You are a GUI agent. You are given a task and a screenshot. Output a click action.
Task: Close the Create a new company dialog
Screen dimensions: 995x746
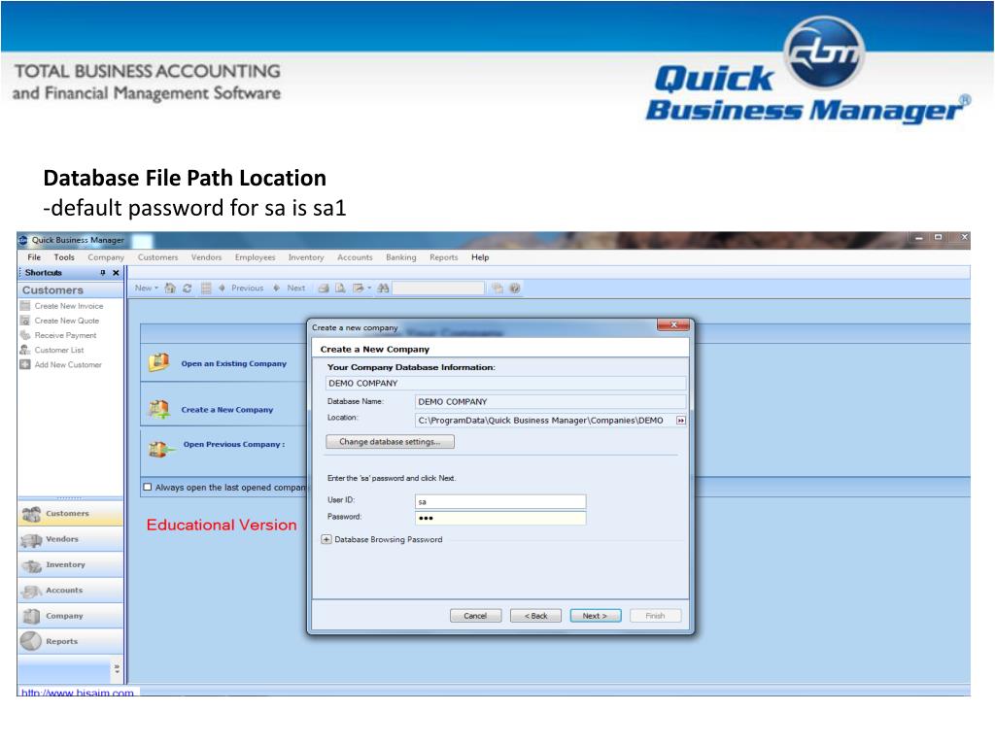[674, 324]
